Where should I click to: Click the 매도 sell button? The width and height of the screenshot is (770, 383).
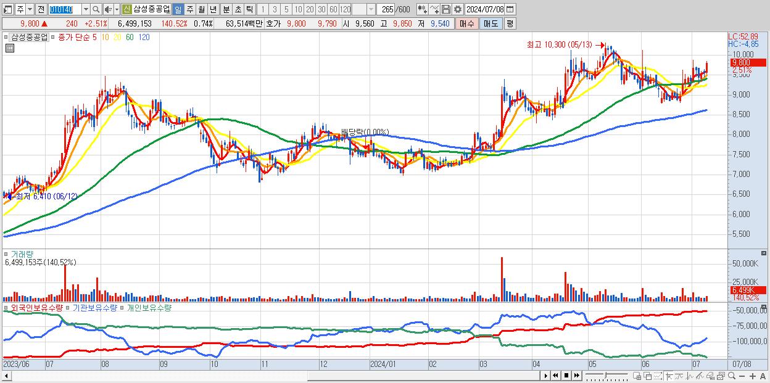(491, 23)
